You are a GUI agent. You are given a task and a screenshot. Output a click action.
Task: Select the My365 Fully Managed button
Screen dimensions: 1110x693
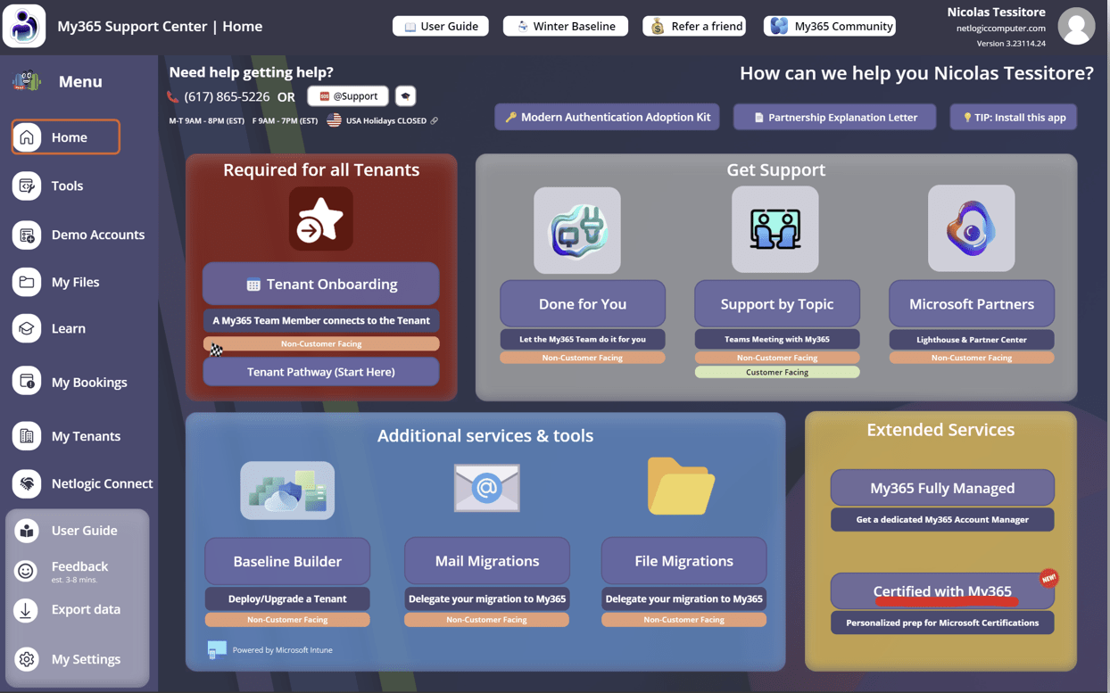pyautogui.click(x=941, y=488)
